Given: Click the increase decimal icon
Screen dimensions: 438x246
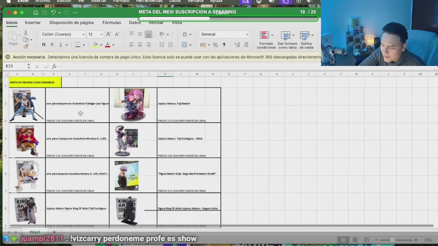Looking at the screenshot, I should tap(237, 45).
